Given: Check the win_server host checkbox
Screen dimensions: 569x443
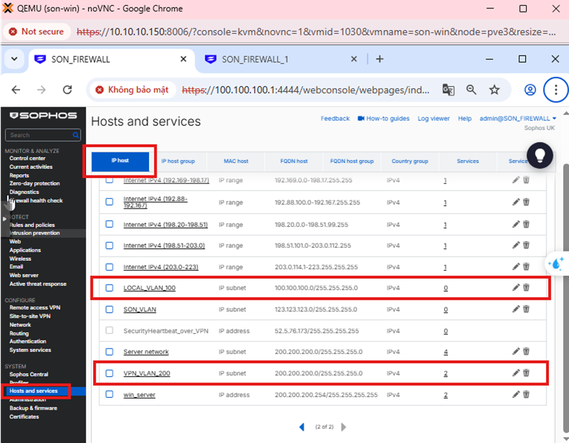Looking at the screenshot, I should tap(109, 394).
